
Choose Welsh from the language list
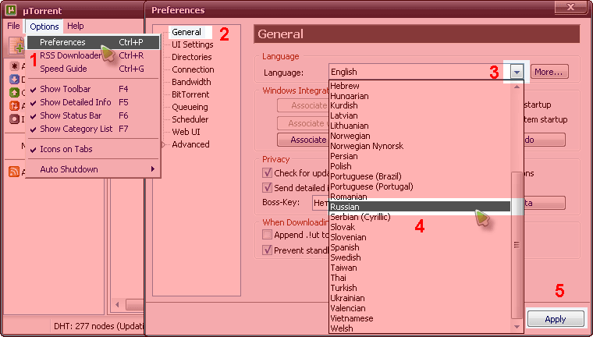click(x=420, y=328)
